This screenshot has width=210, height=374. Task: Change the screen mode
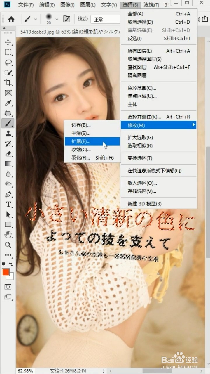pyautogui.click(x=8, y=297)
